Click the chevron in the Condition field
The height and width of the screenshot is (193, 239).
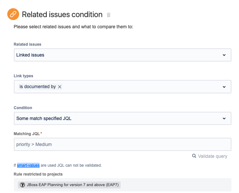pos(224,118)
